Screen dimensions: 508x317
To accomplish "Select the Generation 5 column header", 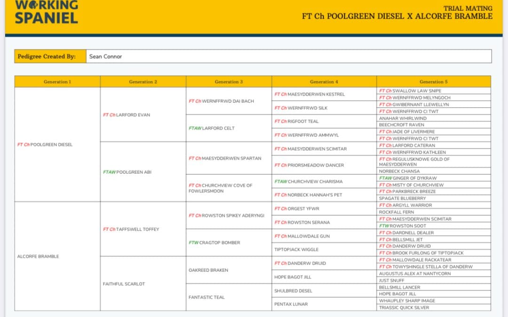I will 433,82.
